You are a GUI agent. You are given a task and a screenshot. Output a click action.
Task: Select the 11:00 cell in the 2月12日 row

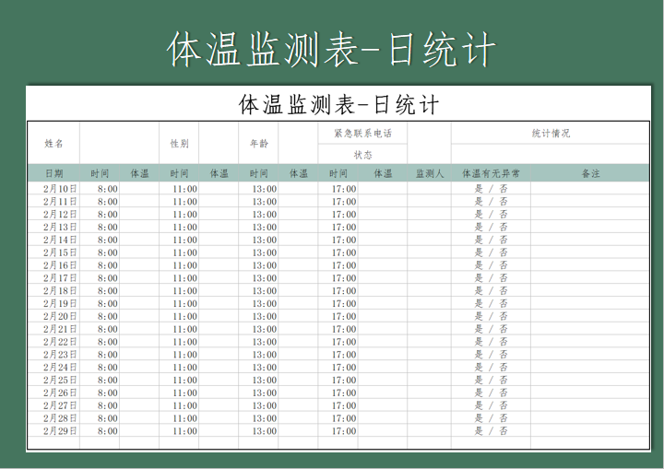click(179, 214)
